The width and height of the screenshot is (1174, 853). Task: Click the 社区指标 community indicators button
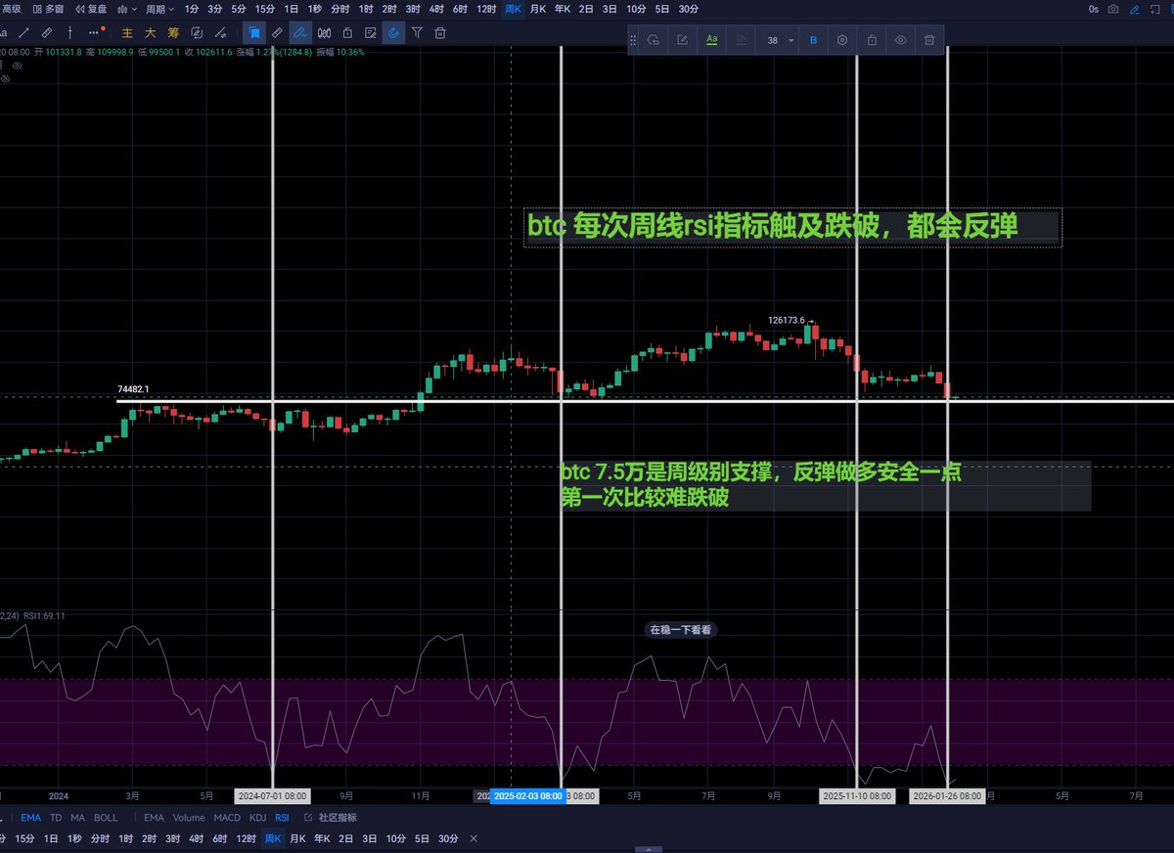(x=331, y=818)
